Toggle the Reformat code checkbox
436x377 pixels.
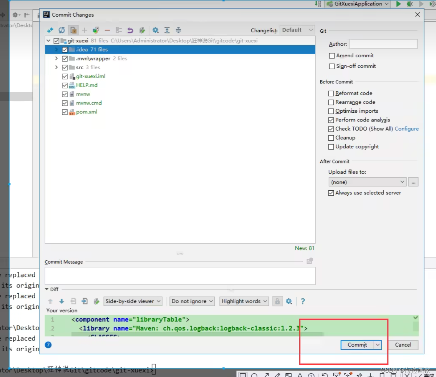click(x=331, y=93)
